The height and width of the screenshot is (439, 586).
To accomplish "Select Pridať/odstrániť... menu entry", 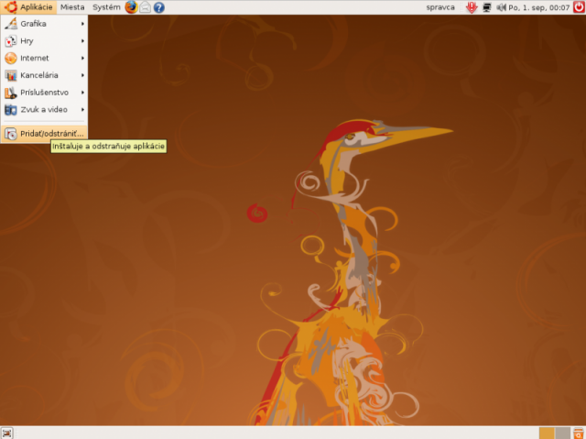I will click(44, 134).
